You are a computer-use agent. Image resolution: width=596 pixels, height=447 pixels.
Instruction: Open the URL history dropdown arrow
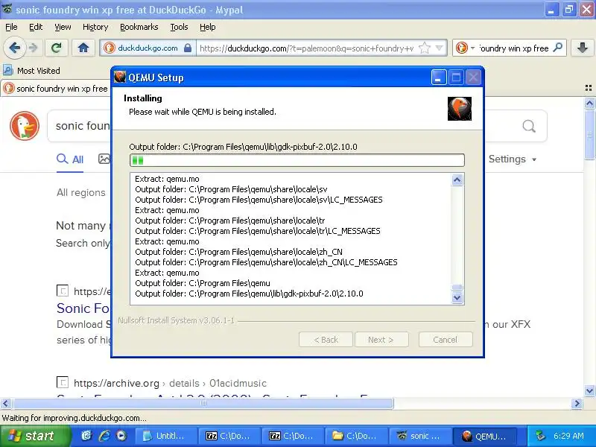[x=440, y=48]
